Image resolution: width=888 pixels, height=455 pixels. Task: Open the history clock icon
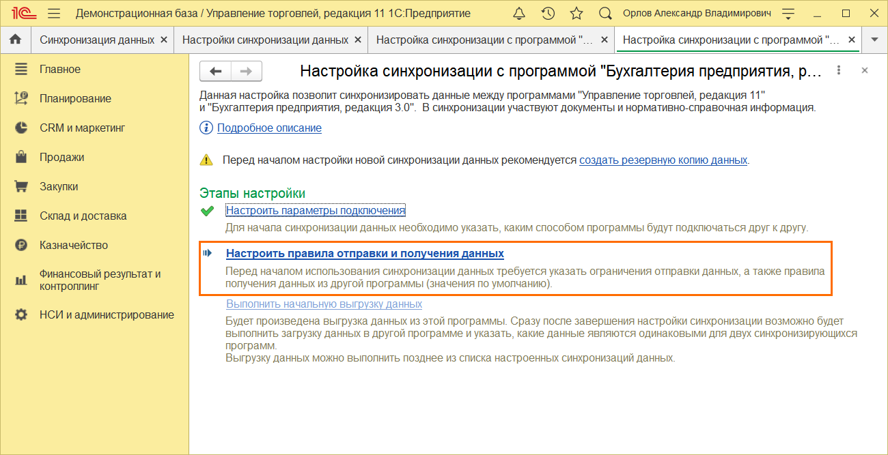548,14
